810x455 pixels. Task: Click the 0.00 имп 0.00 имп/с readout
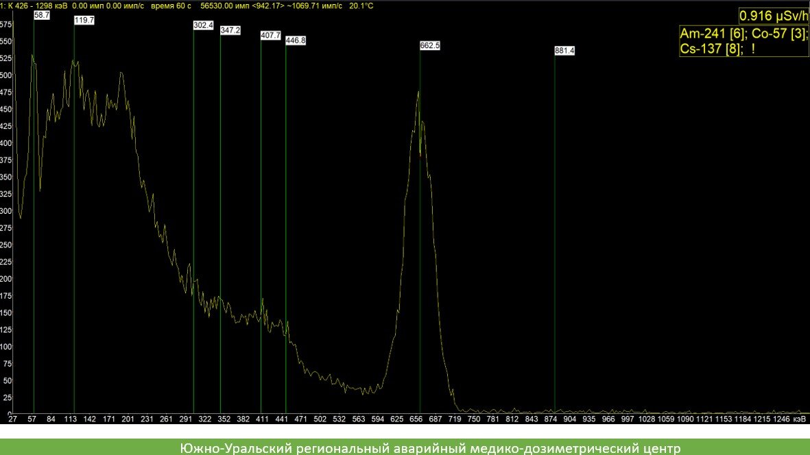(108, 6)
